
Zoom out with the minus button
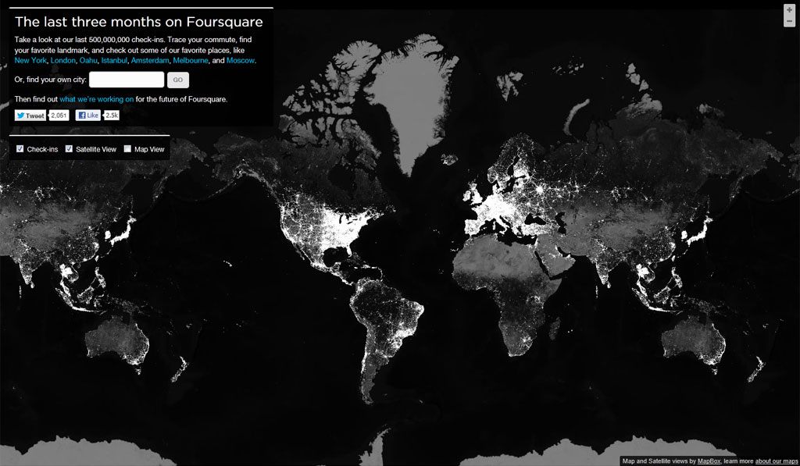click(x=789, y=22)
